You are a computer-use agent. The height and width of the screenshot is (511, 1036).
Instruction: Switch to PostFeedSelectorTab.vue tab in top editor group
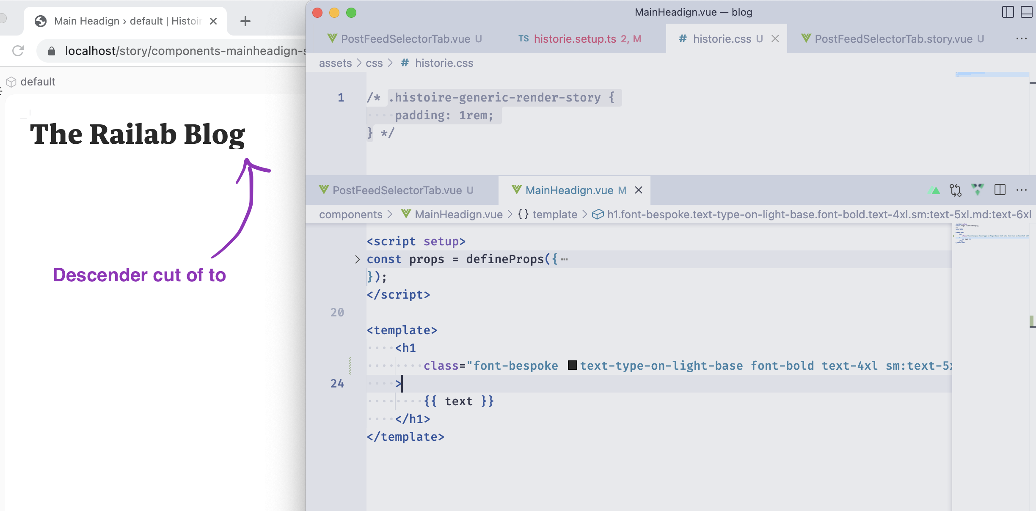pyautogui.click(x=405, y=39)
